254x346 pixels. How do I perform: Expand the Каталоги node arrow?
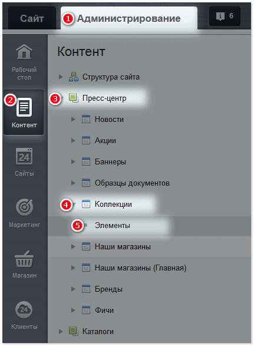point(61,331)
